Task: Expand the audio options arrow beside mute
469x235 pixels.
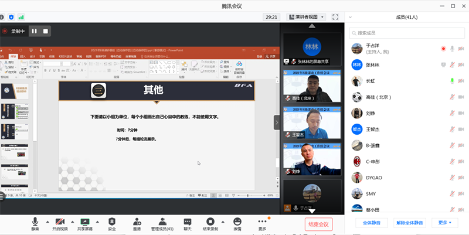Action: point(46,222)
